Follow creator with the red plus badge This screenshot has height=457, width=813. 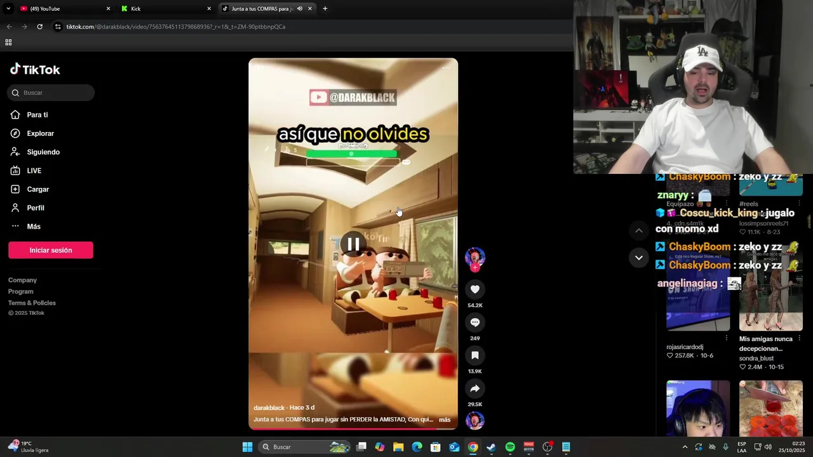(475, 268)
